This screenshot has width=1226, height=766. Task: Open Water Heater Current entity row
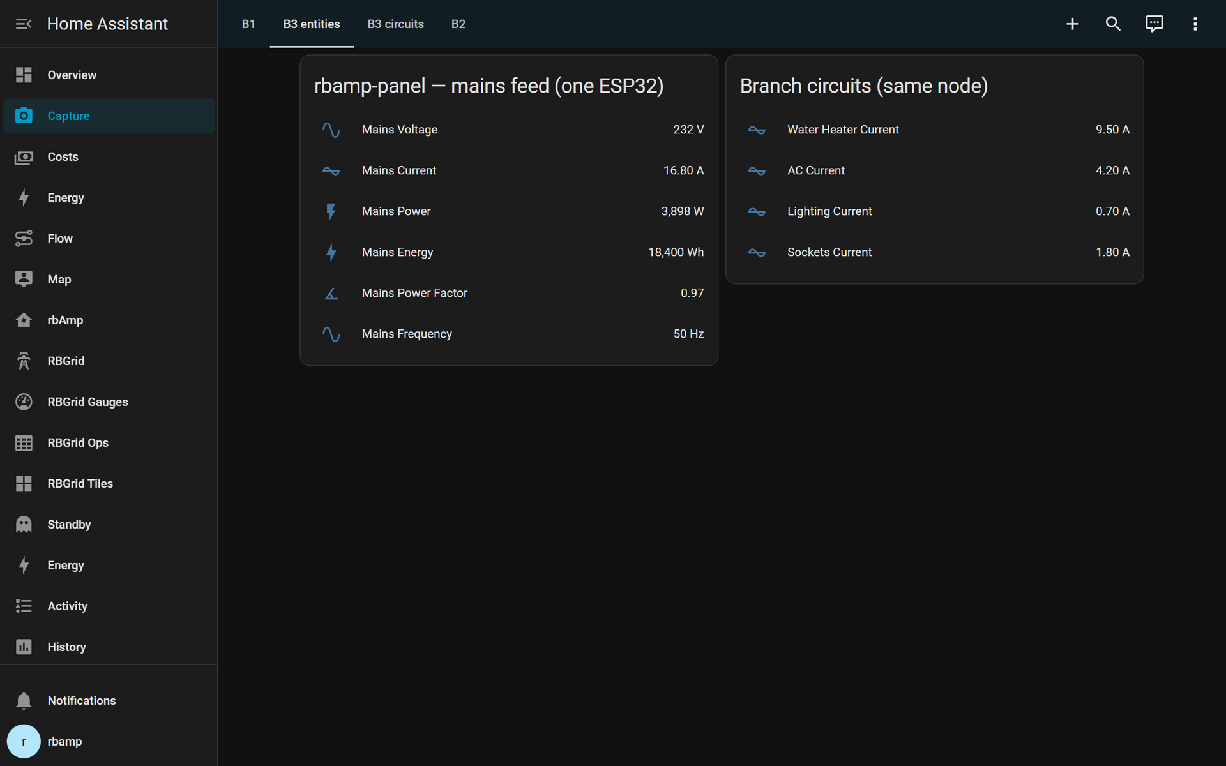coord(935,130)
